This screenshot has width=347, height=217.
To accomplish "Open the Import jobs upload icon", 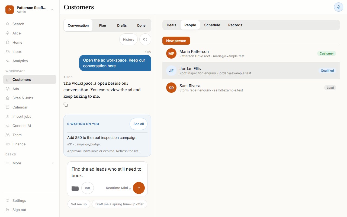I will point(8,116).
